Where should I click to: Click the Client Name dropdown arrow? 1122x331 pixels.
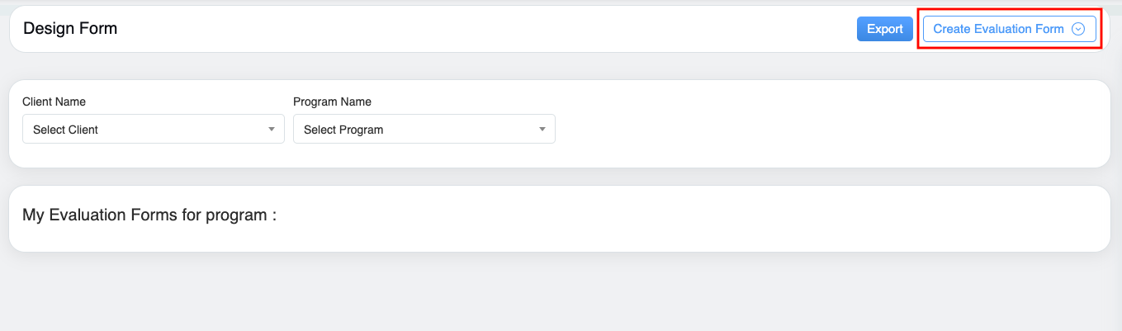pyautogui.click(x=272, y=130)
